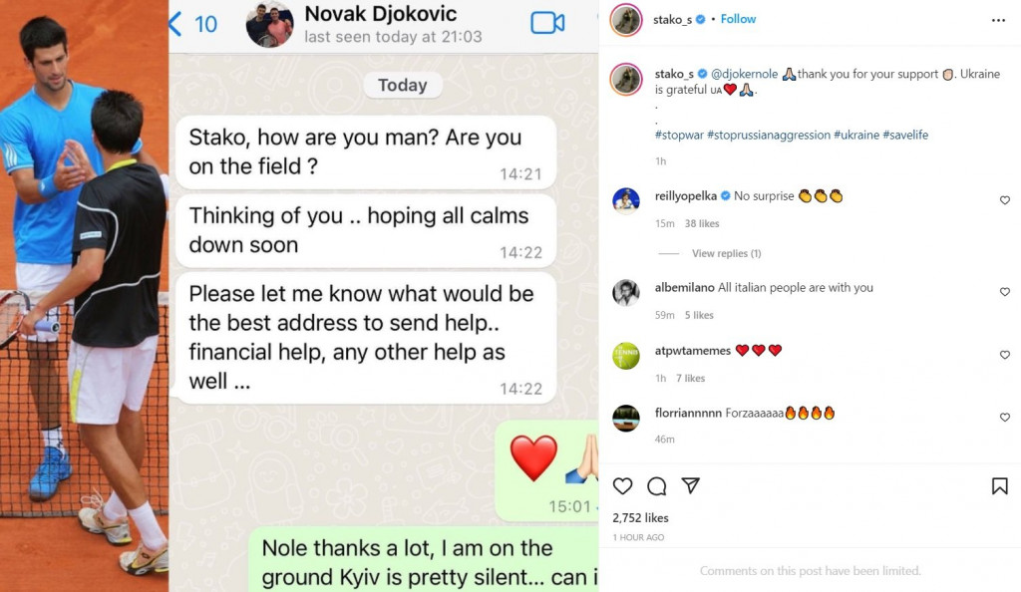The image size is (1021, 592).
Task: Open the #stoprussianaggression hashtag
Action: (769, 135)
